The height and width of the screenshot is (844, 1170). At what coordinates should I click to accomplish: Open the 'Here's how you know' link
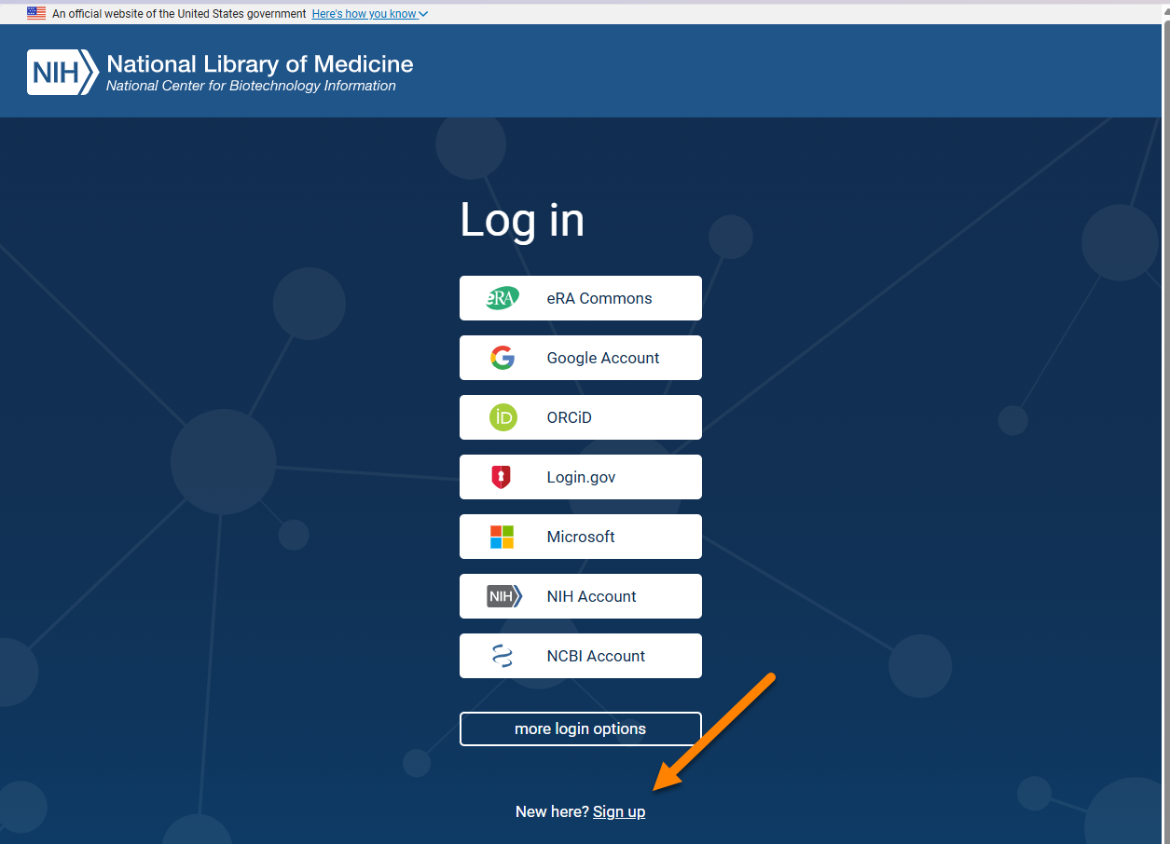(x=364, y=14)
